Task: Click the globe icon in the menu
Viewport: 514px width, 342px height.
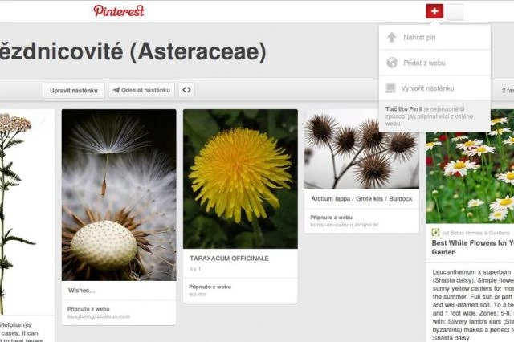Action: click(x=392, y=63)
